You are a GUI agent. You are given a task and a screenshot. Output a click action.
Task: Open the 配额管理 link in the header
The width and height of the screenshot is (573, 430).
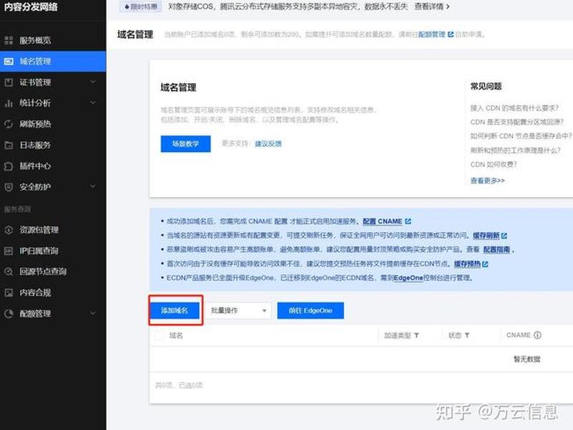coord(432,34)
